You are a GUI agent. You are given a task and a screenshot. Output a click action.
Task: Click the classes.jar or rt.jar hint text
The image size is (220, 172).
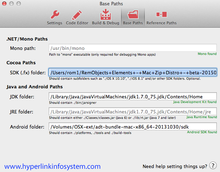[x=112, y=118]
